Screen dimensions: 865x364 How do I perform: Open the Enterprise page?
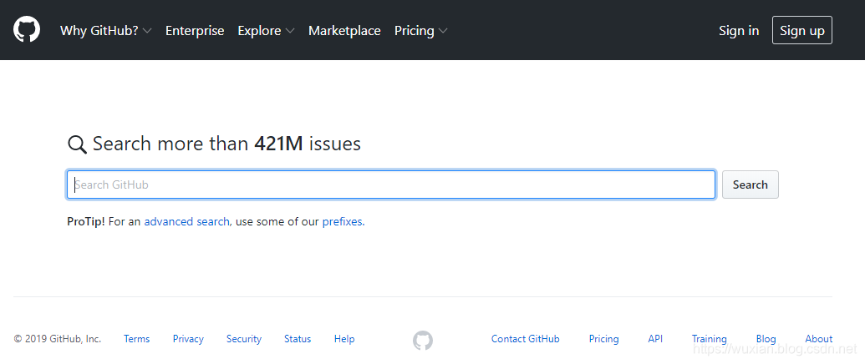tap(195, 31)
